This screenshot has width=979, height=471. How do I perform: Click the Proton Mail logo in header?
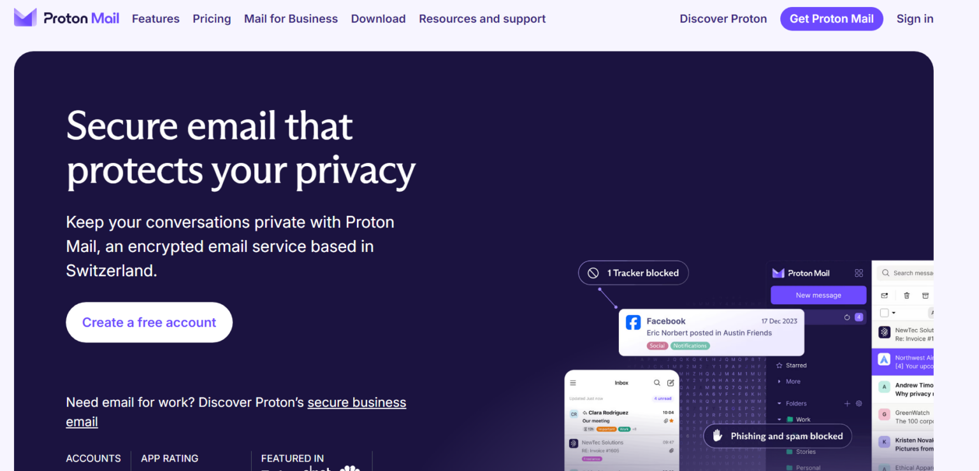click(66, 18)
